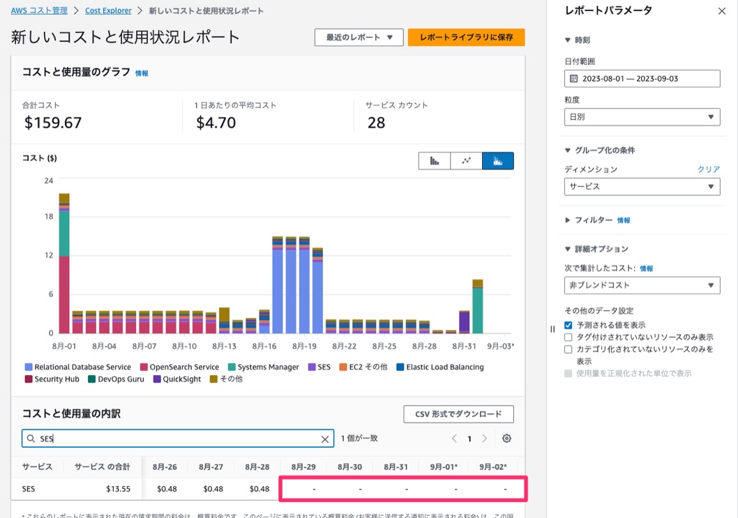Image resolution: width=738 pixels, height=518 pixels.
Task: Open table preferences gear icon
Action: [x=506, y=439]
